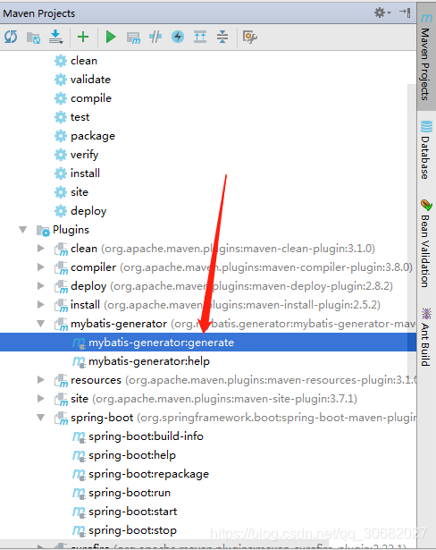The height and width of the screenshot is (550, 436).
Task: Select spring-boot:build-info goal
Action: tap(147, 436)
